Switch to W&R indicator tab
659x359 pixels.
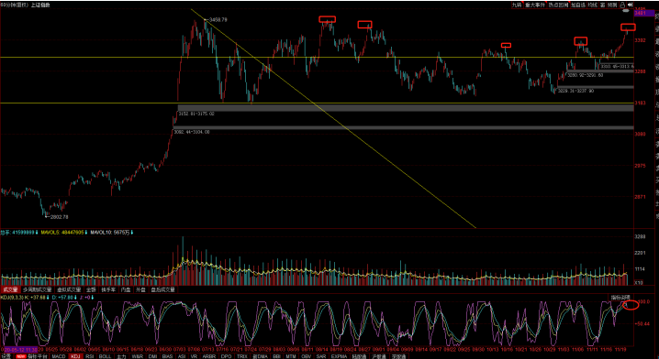coord(138,356)
